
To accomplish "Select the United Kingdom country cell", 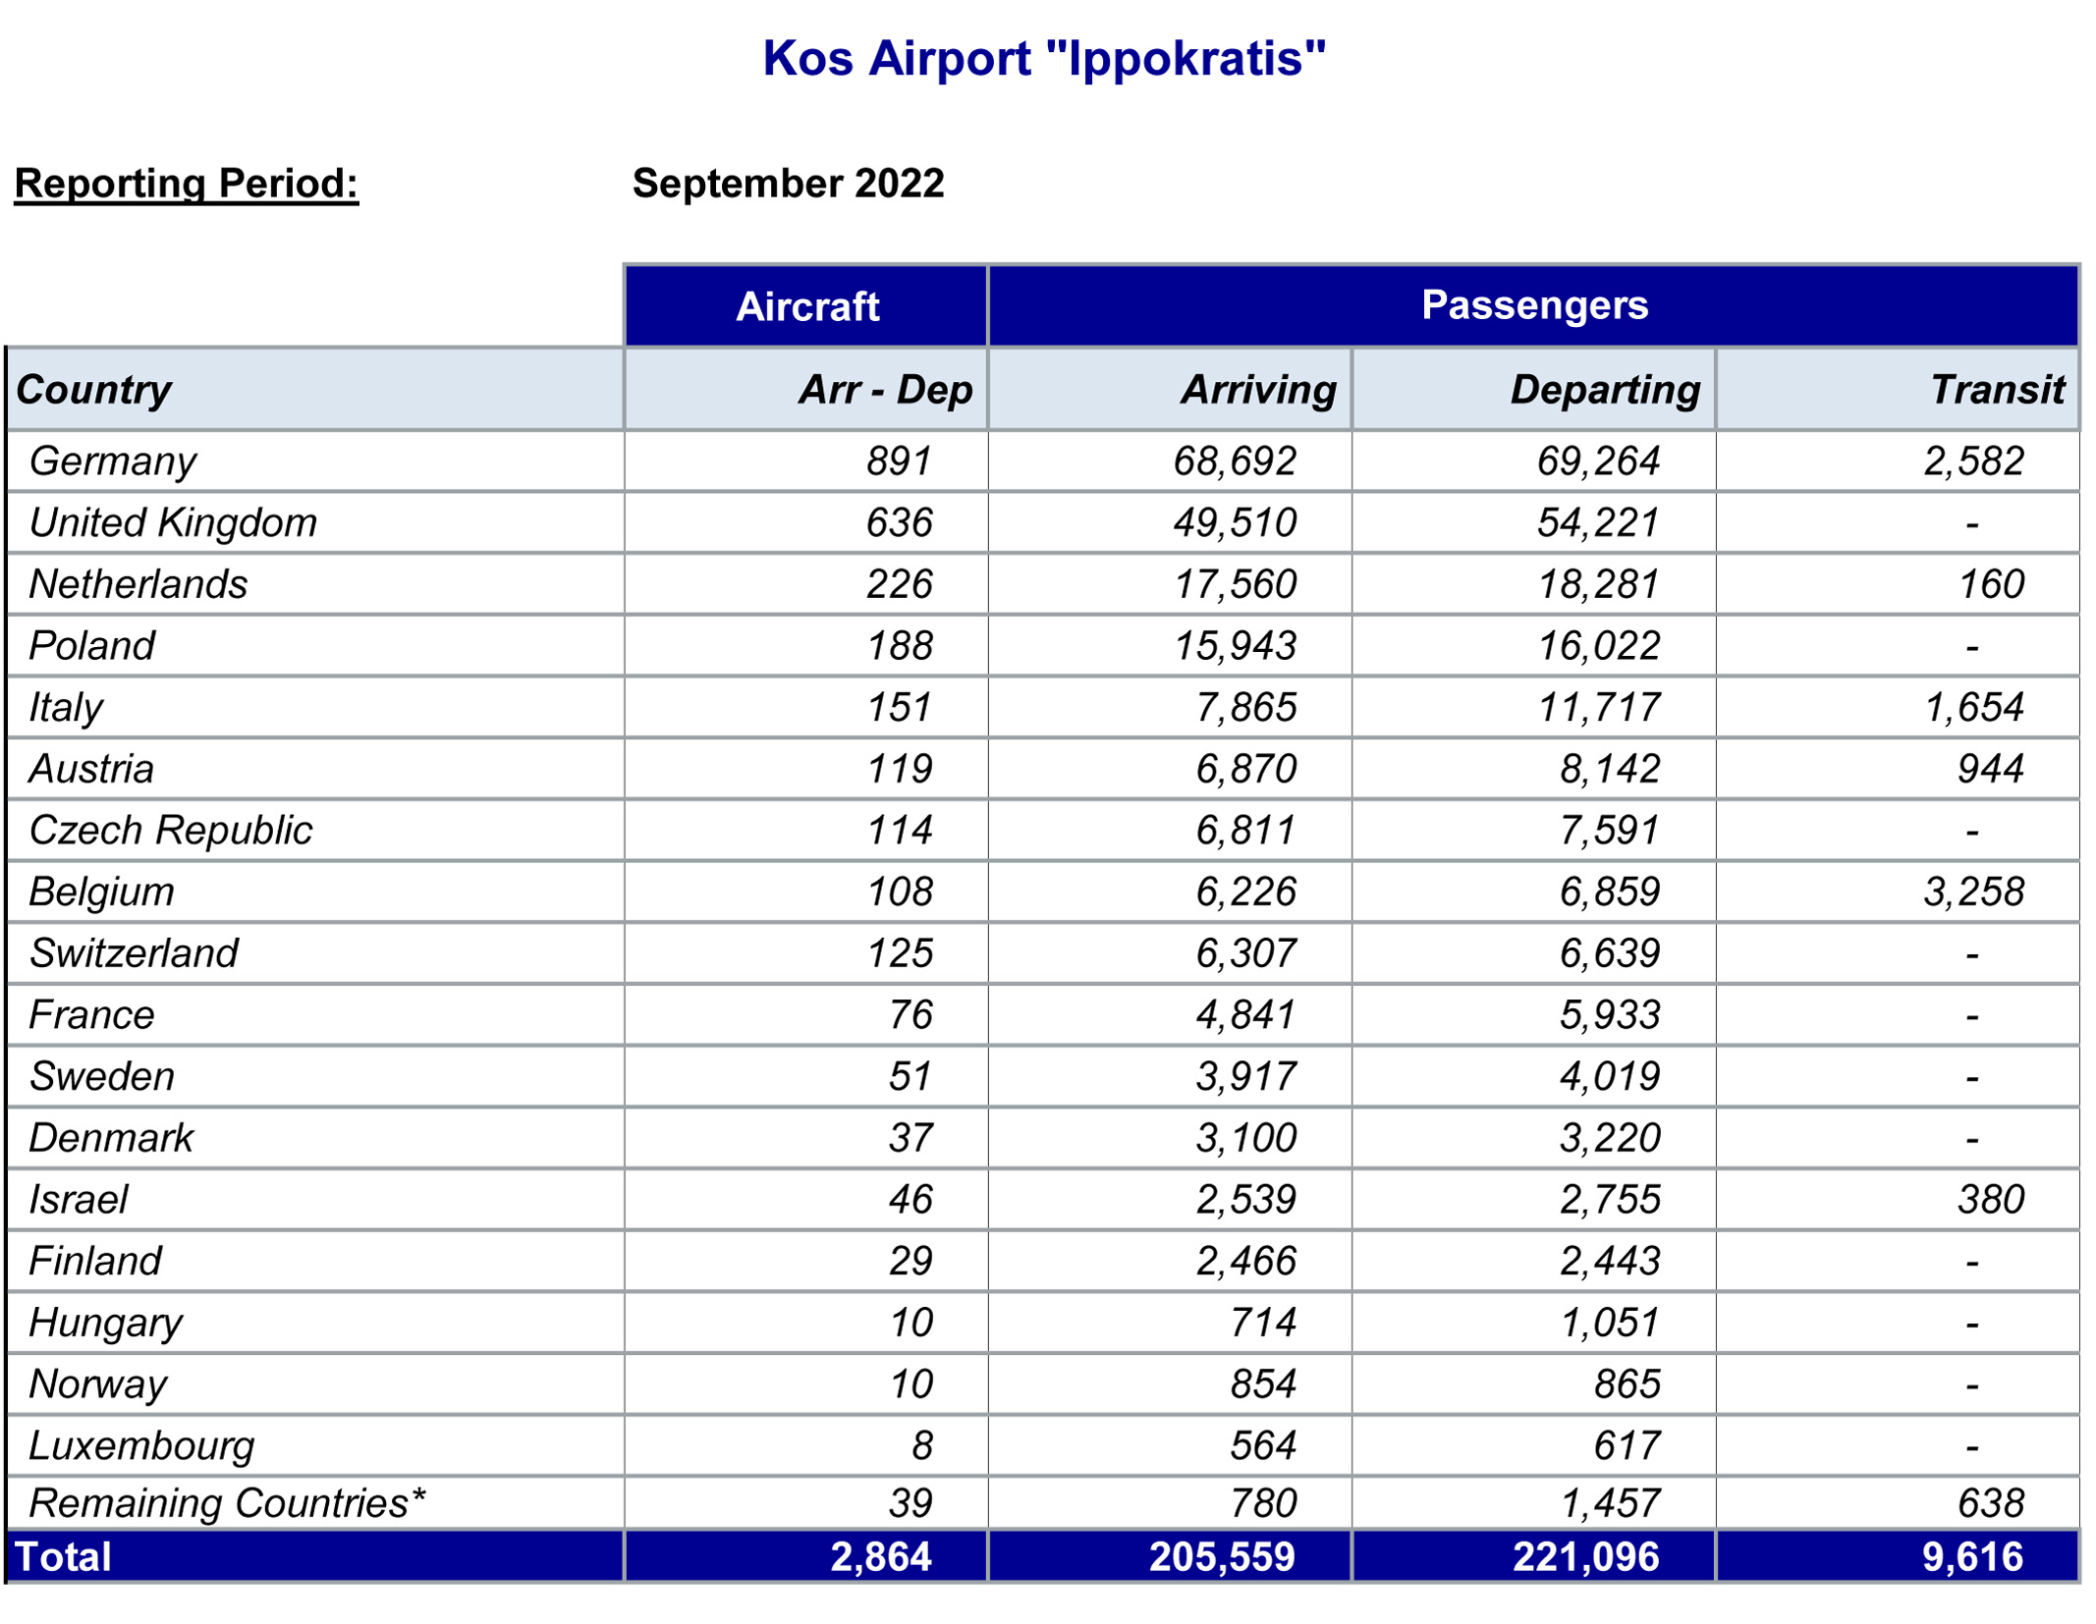I will [x=314, y=522].
